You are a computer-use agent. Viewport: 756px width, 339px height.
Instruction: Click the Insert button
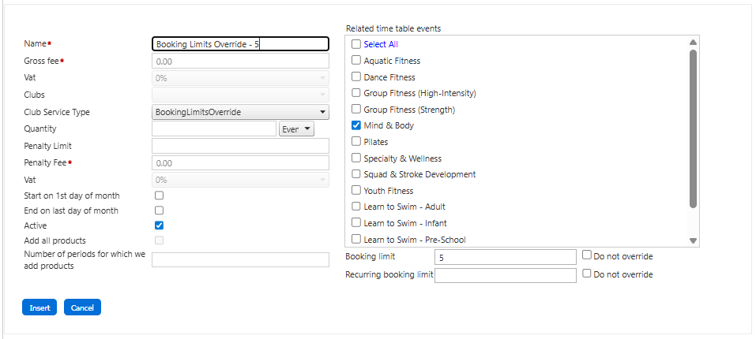pos(39,307)
